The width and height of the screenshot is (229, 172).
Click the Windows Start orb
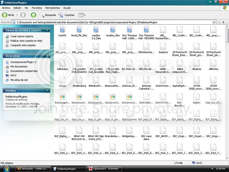(x=7, y=169)
